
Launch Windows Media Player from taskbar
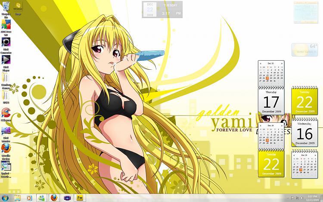click(x=29, y=198)
